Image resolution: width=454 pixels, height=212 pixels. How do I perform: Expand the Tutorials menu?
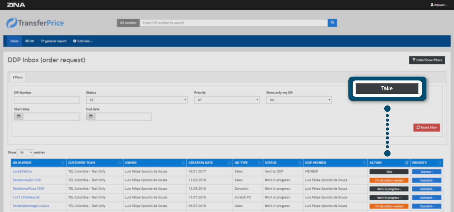83,41
